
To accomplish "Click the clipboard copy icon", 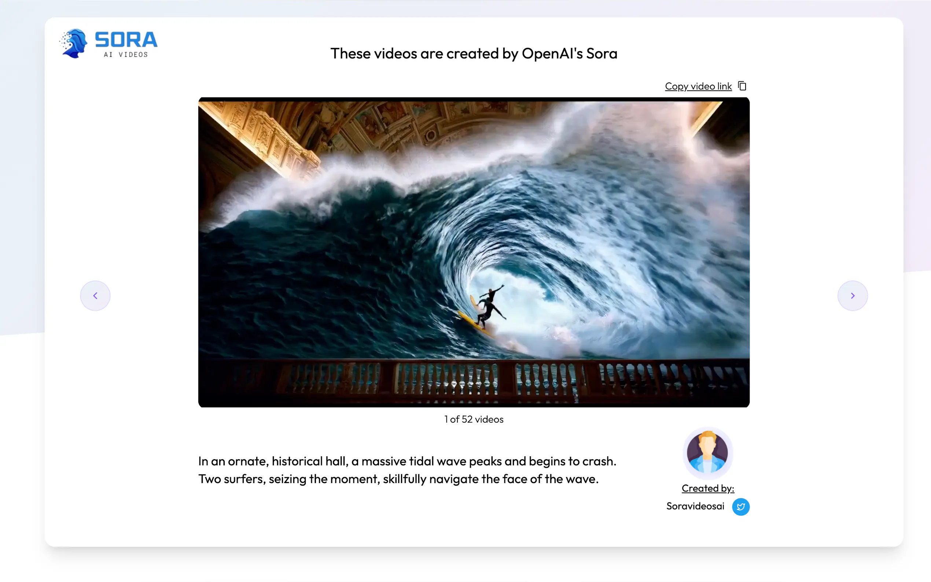I will tap(742, 86).
